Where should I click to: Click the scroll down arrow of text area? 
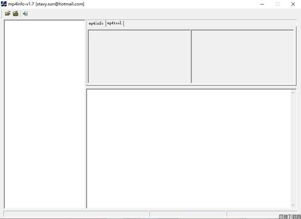pyautogui.click(x=293, y=205)
